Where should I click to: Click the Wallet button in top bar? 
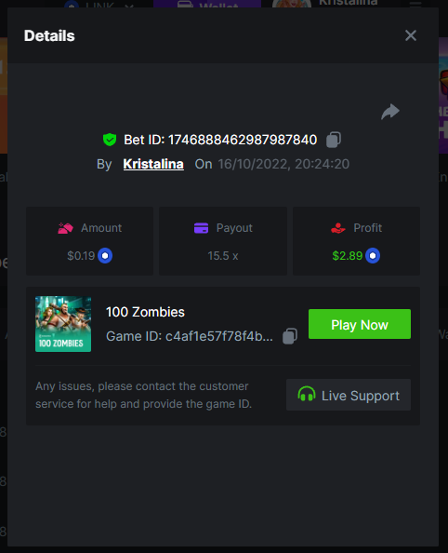207,4
